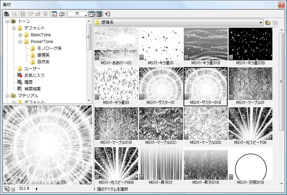Screen dimensions: 287x195
Task: Click the new folder toolbar icon
Action: pyautogui.click(x=31, y=14)
